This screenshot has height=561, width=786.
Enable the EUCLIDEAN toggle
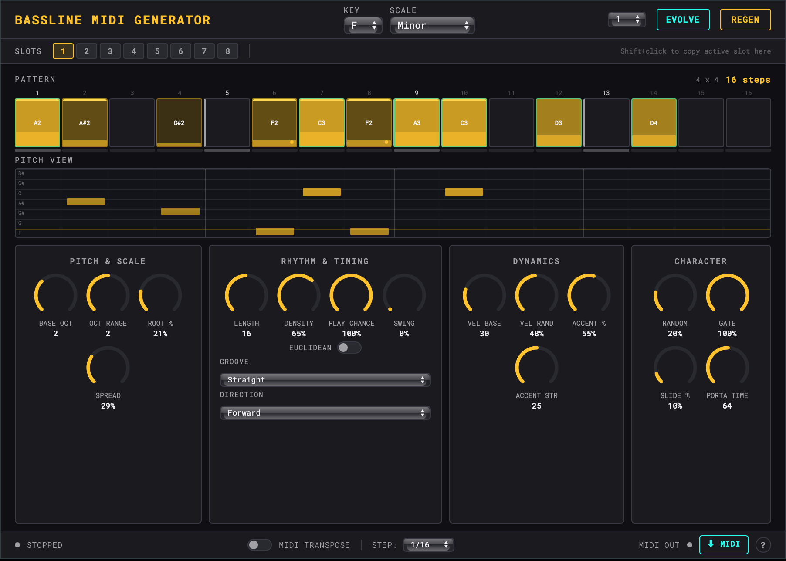(x=349, y=348)
